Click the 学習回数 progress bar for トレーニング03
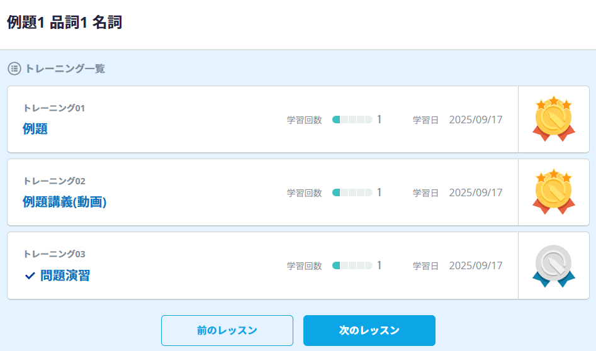This screenshot has height=351, width=596. [x=352, y=265]
